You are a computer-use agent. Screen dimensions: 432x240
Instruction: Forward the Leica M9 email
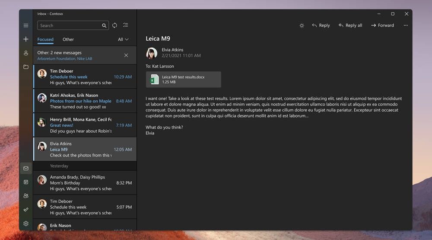point(382,26)
